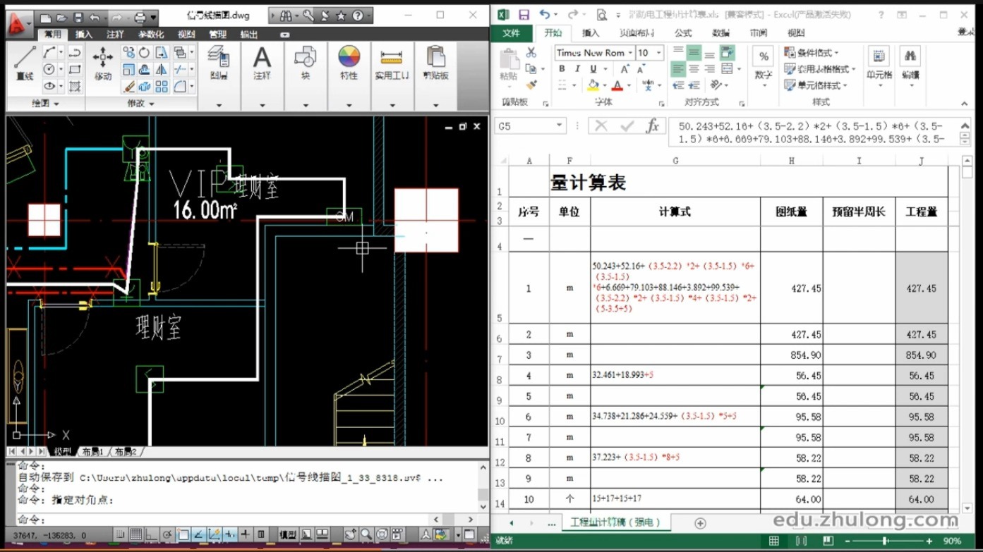The height and width of the screenshot is (552, 983).
Task: Click the Save icon in Excel title bar
Action: point(524,14)
